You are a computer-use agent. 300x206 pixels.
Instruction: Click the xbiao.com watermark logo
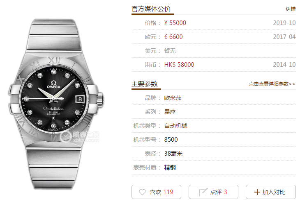tap(79, 136)
